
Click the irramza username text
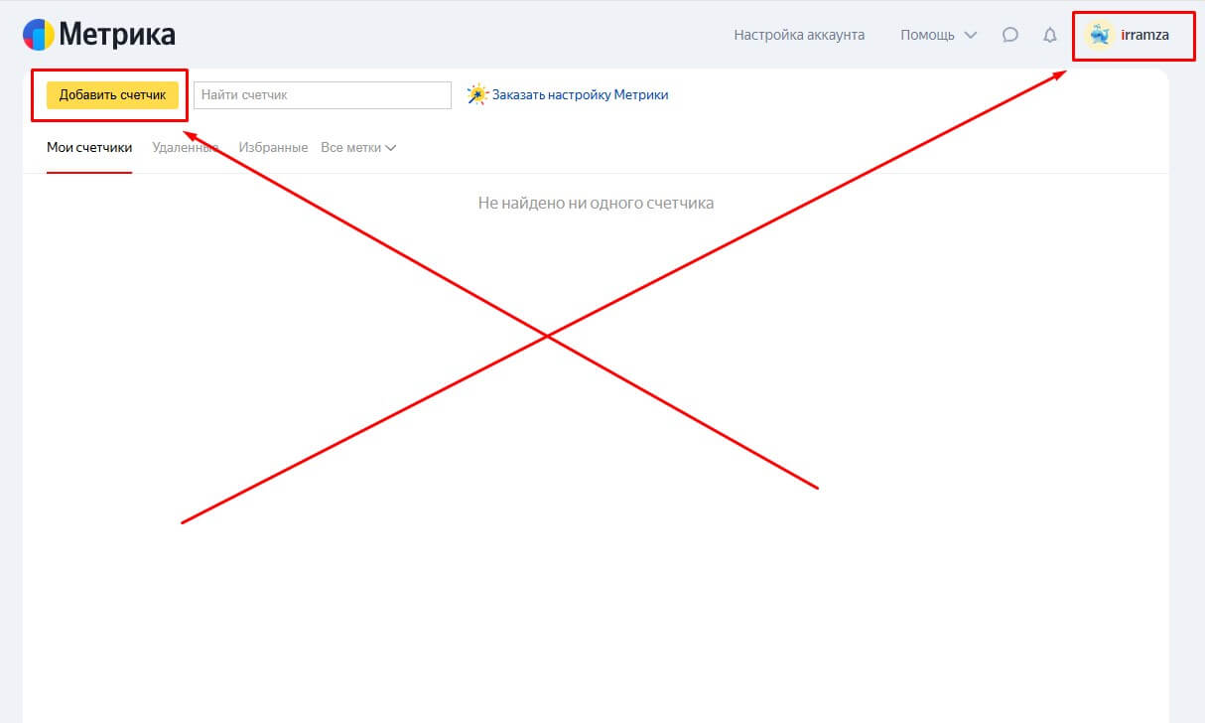click(1144, 35)
